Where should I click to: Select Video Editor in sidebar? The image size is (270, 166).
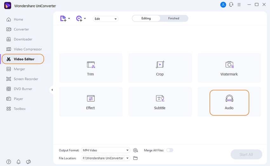click(x=23, y=59)
